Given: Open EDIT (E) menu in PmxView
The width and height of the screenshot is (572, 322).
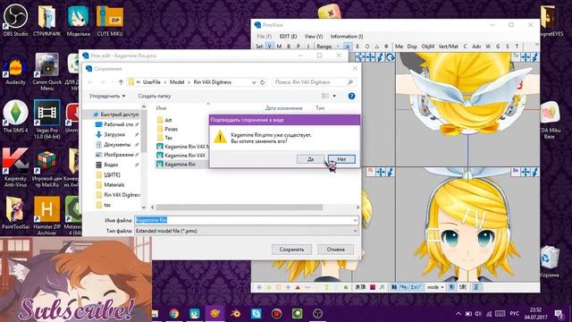Looking at the screenshot, I should tap(288, 37).
